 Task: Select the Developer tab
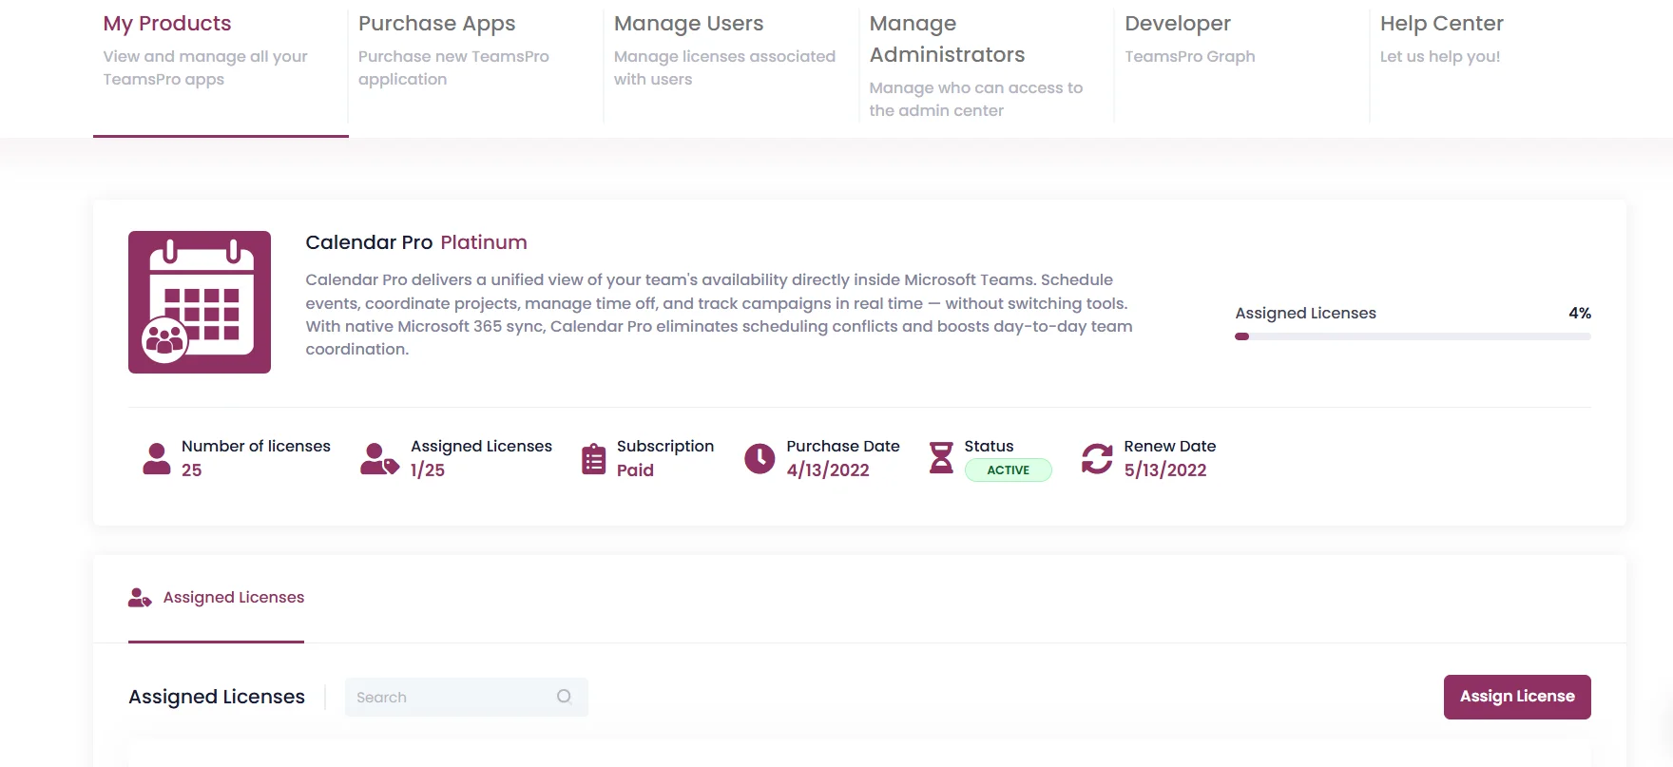(x=1241, y=67)
